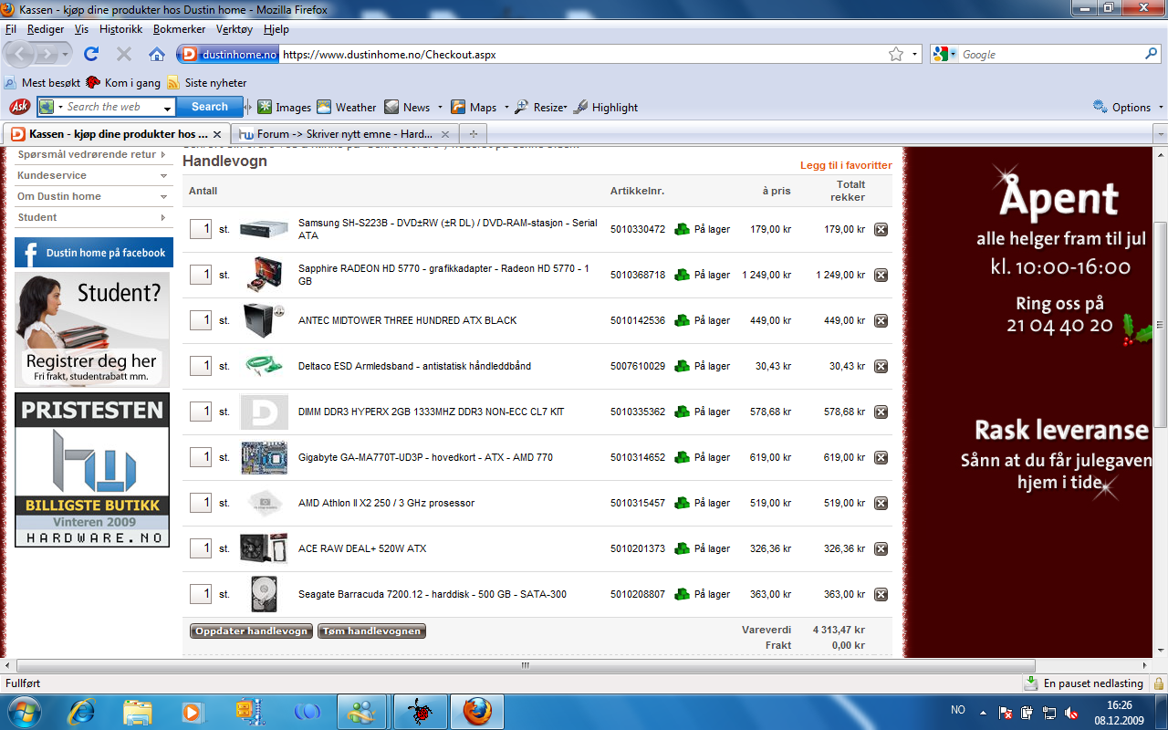Click the Highlight toolbar tool
Viewport: 1168px width, 730px height.
click(x=606, y=107)
